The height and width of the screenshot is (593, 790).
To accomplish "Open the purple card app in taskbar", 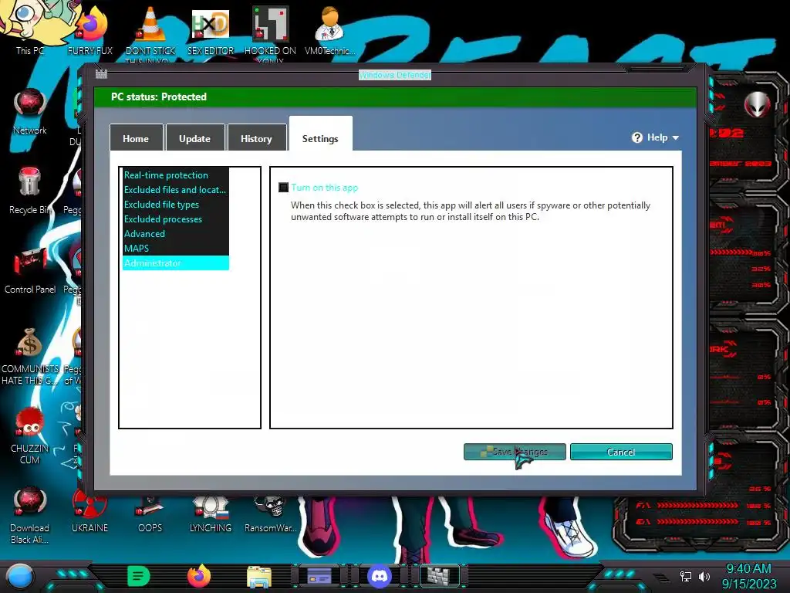I will click(x=319, y=576).
